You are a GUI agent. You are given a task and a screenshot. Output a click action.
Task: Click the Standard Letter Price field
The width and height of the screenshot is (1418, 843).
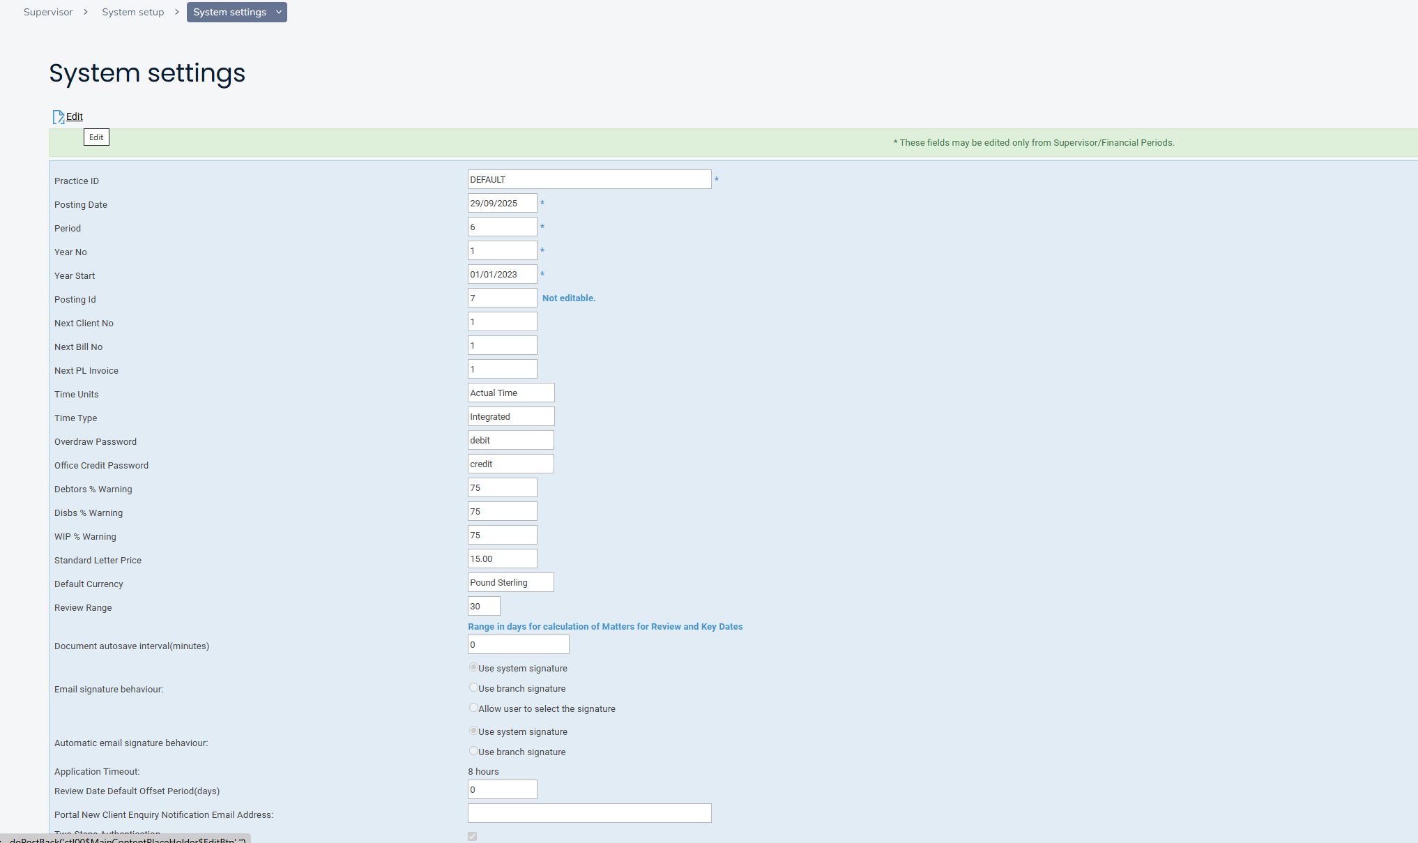(502, 559)
